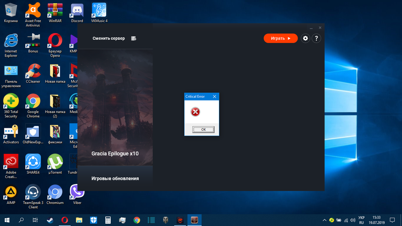The height and width of the screenshot is (226, 402).
Task: Click the volume speaker tray icon
Action: [352, 220]
